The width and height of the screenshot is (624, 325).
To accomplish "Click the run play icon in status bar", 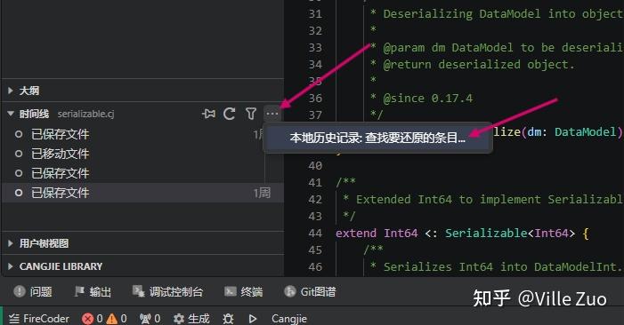I will 252,318.
